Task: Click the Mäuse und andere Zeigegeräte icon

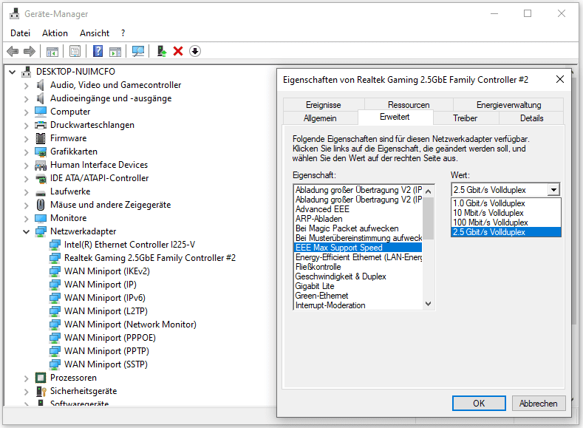Action: pyautogui.click(x=41, y=205)
